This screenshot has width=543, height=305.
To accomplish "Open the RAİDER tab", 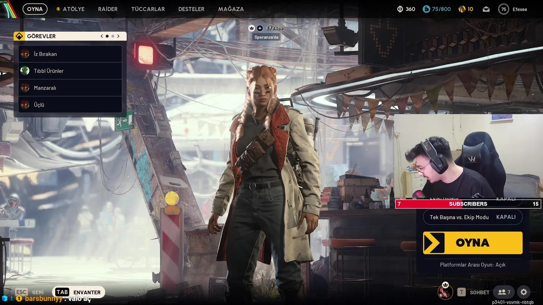I will 108,9.
